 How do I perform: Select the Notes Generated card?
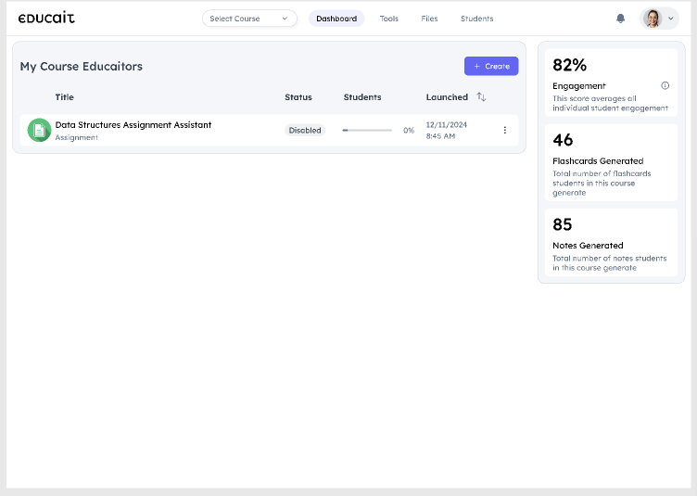coord(611,243)
